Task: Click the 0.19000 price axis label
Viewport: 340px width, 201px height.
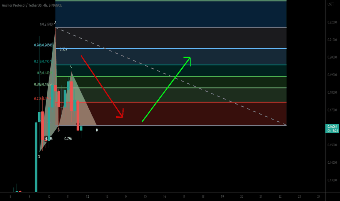Action: pos(332,75)
